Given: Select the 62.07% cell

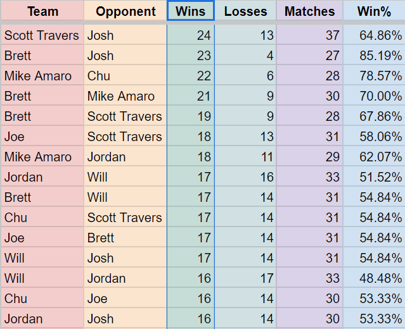Looking at the screenshot, I should point(374,156).
